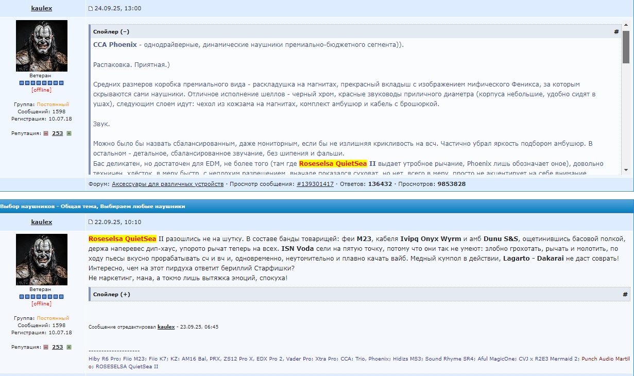Increase reputation in the 24.09.25 post
The width and height of the screenshot is (634, 376).
coord(69,133)
